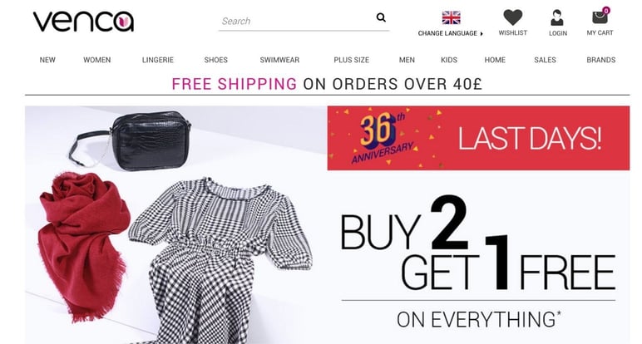Open the Buy 2 Get 1 Free promotion

478,243
